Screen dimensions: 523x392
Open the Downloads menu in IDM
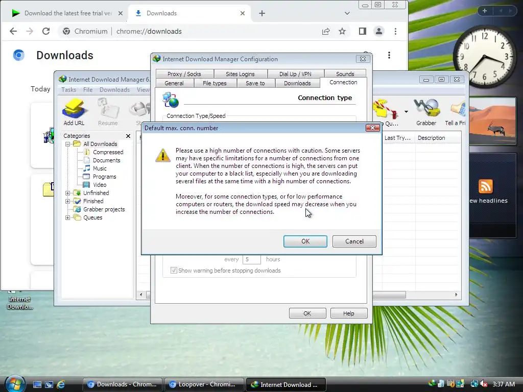[114, 90]
